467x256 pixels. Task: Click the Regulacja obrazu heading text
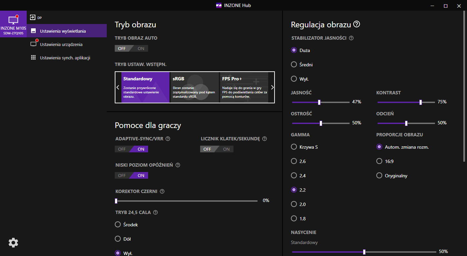[321, 25]
